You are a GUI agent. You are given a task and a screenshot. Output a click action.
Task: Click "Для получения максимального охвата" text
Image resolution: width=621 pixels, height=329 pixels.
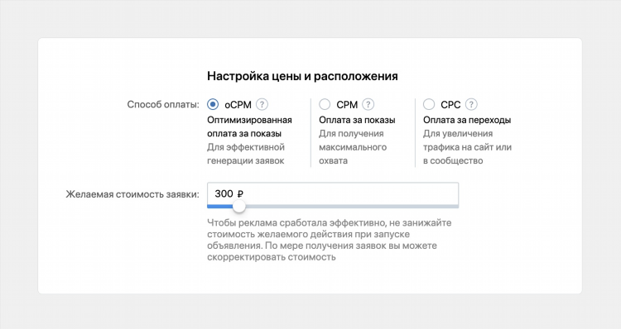click(353, 147)
